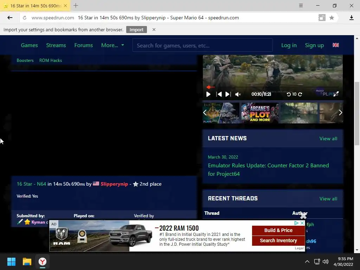Close the RAM 1500 ad with X
Image resolution: width=360 pixels, height=270 pixels.
click(x=302, y=223)
